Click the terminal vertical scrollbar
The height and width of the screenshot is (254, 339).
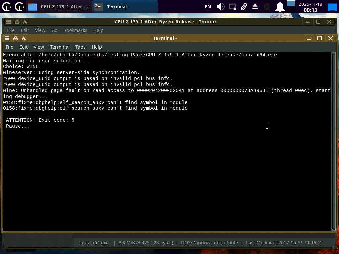pyautogui.click(x=334, y=141)
